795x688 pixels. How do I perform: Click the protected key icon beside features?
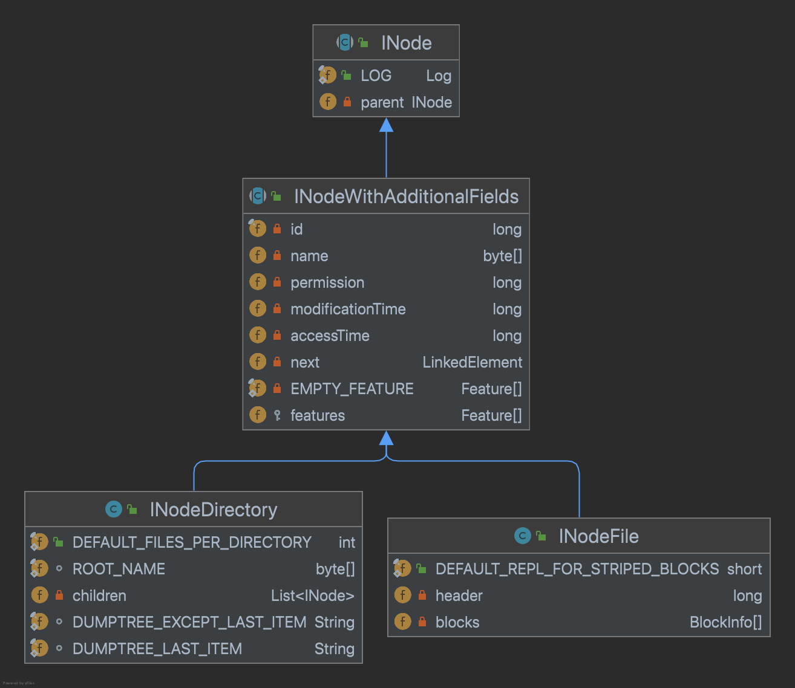point(277,415)
